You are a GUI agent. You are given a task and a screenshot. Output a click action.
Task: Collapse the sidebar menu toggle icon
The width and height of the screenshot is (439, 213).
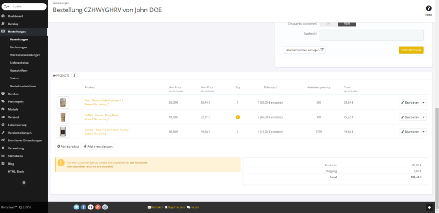click(x=24, y=182)
